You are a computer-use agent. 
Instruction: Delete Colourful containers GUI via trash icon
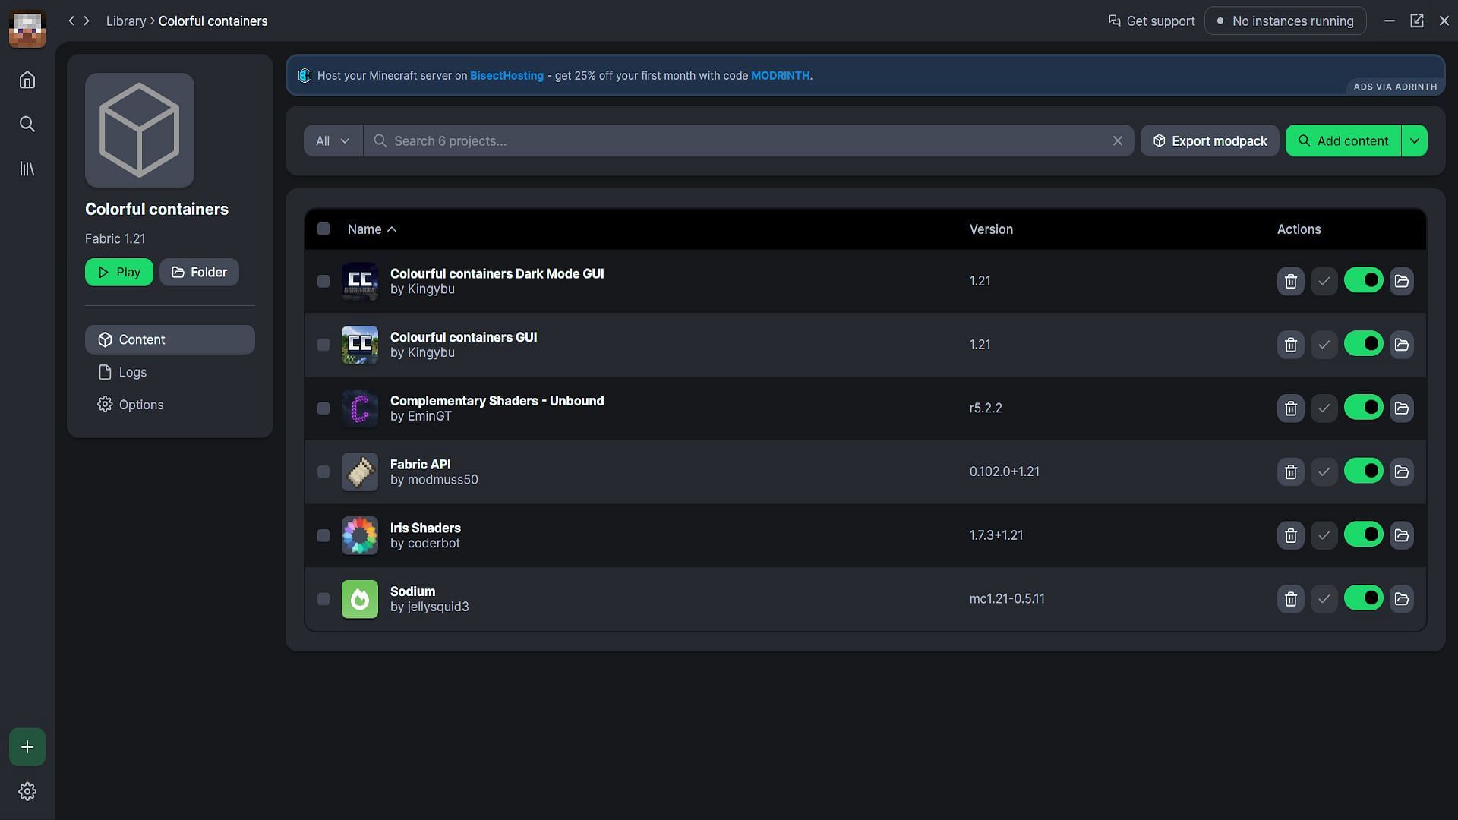pos(1290,345)
